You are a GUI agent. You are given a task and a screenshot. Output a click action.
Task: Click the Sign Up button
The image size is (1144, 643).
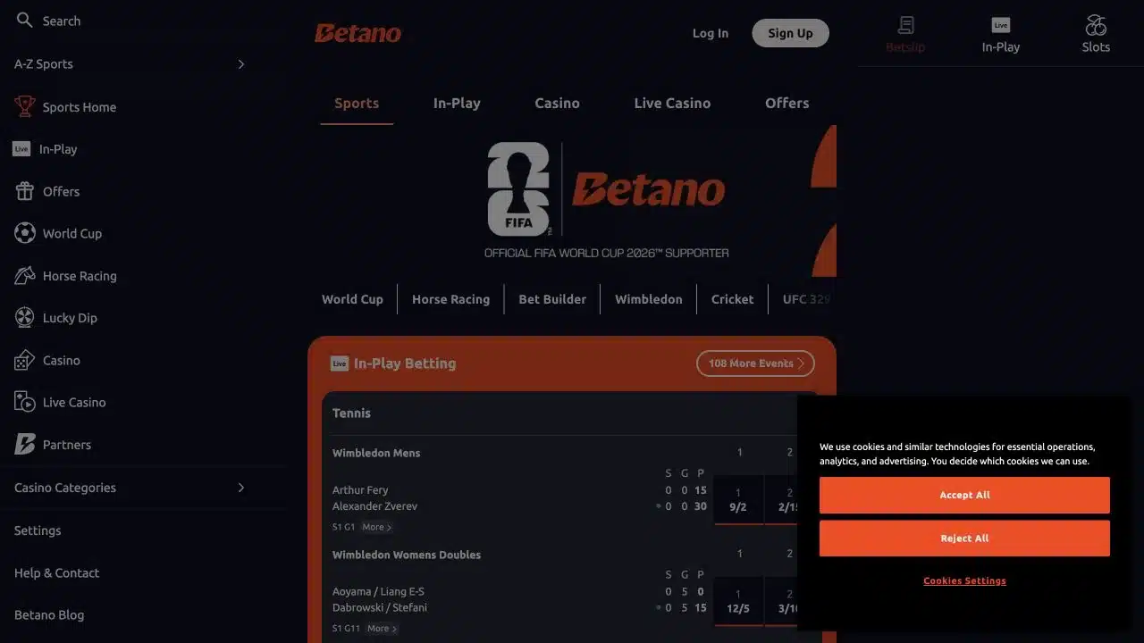[x=790, y=33]
